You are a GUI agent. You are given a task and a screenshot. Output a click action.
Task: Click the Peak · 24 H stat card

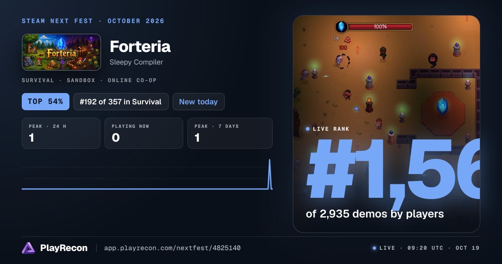coord(61,133)
